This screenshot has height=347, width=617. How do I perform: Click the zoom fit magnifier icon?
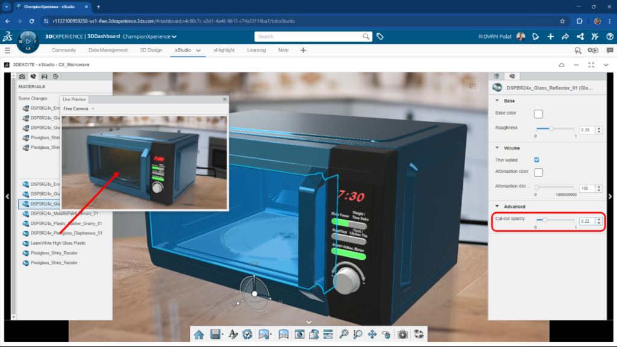click(343, 334)
